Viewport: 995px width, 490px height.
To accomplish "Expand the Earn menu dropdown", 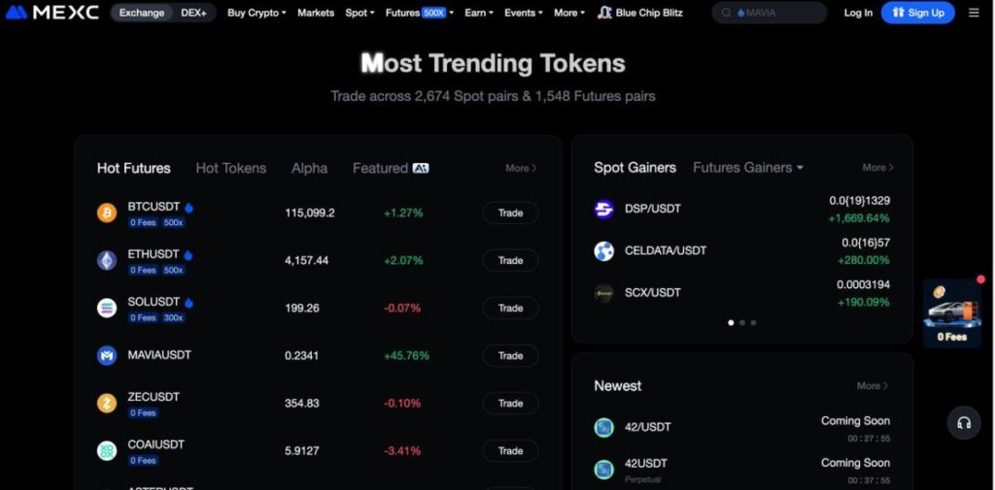I will 478,13.
